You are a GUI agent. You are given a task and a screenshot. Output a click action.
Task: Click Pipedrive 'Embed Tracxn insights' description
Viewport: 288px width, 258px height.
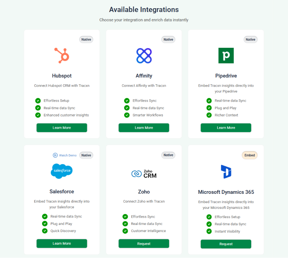[226, 88]
